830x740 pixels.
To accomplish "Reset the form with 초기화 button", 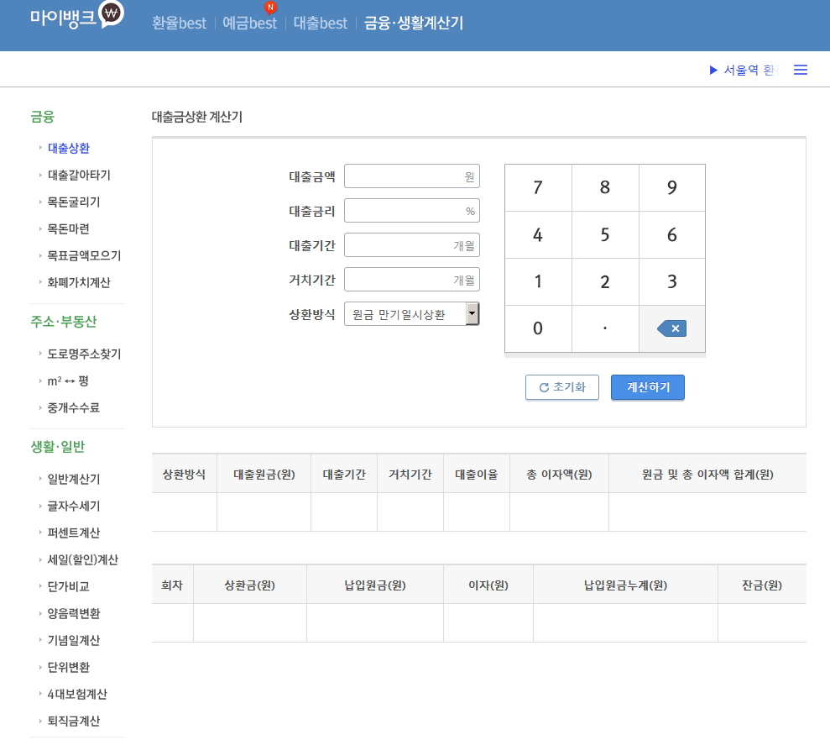I will [561, 387].
